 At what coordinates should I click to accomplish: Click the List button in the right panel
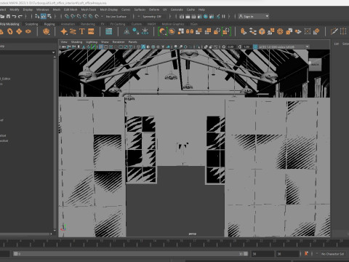click(x=337, y=44)
